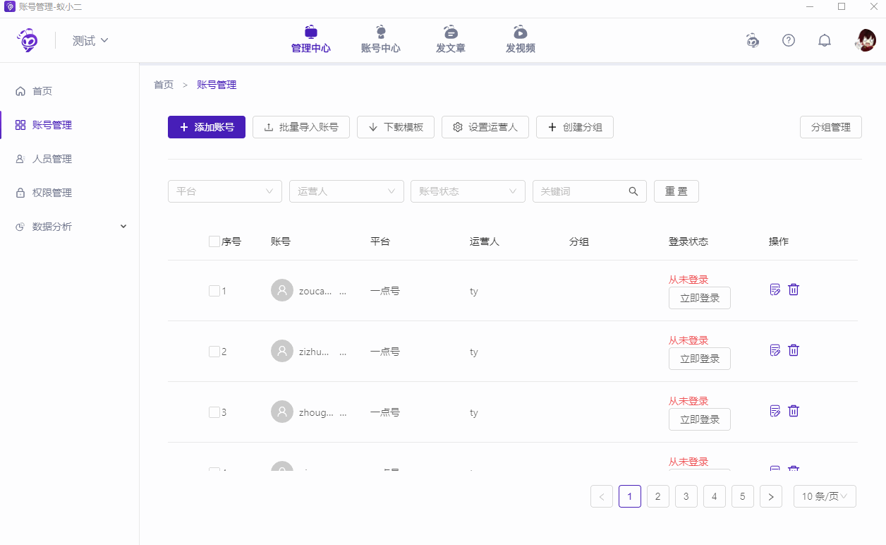The width and height of the screenshot is (886, 545).
Task: Click 立即登录 for the first account
Action: click(699, 298)
